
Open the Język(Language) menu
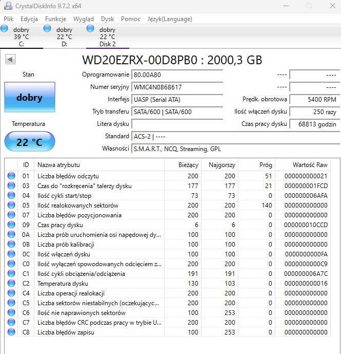170,19
